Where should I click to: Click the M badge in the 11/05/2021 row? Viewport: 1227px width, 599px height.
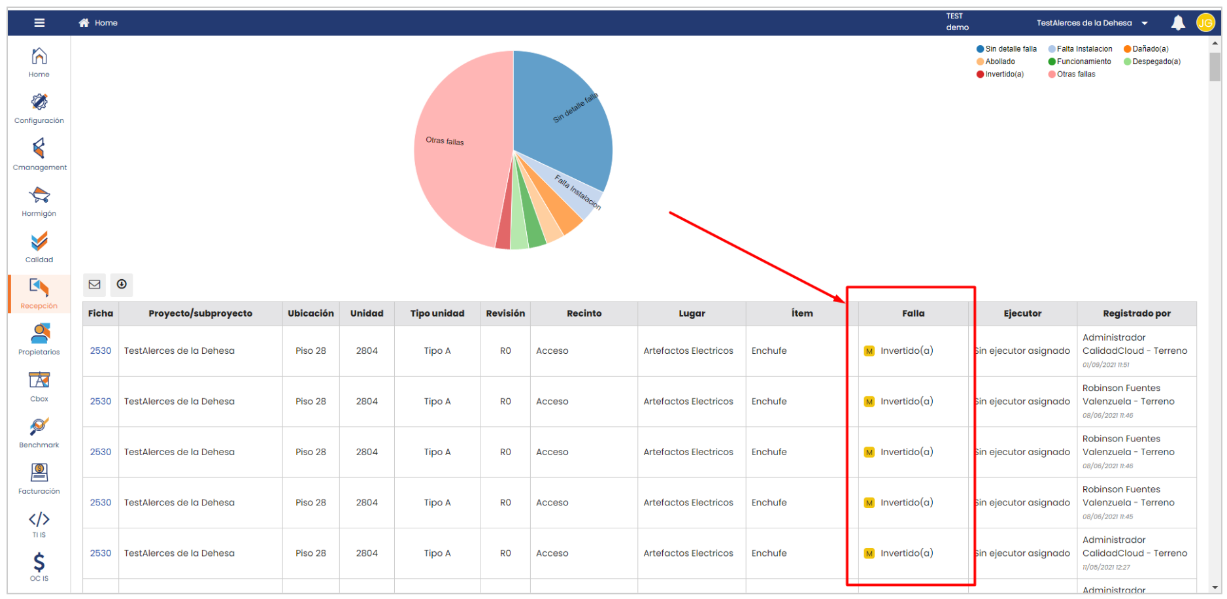click(869, 553)
